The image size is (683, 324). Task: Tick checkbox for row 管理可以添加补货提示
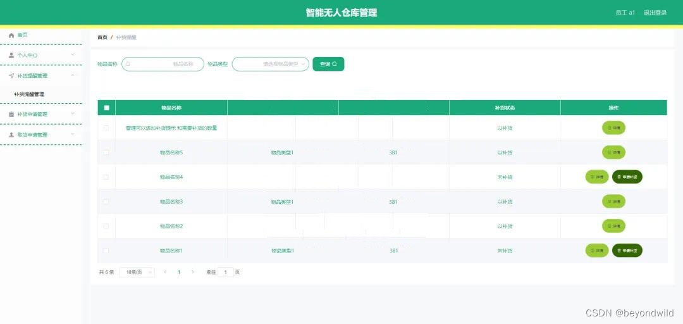tap(106, 128)
